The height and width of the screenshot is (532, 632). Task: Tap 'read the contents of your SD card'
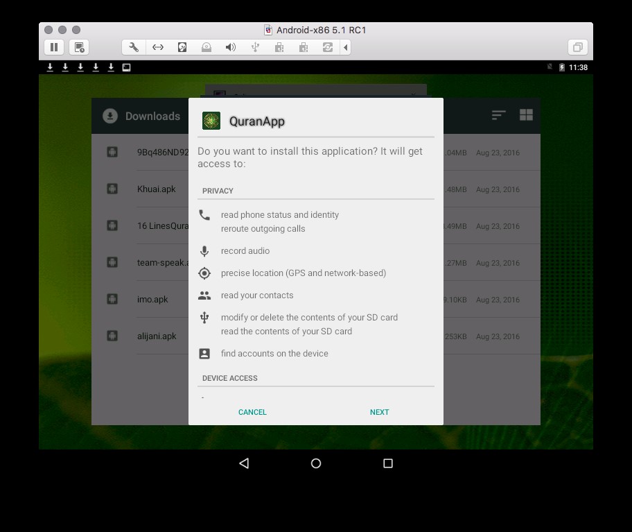pyautogui.click(x=286, y=331)
